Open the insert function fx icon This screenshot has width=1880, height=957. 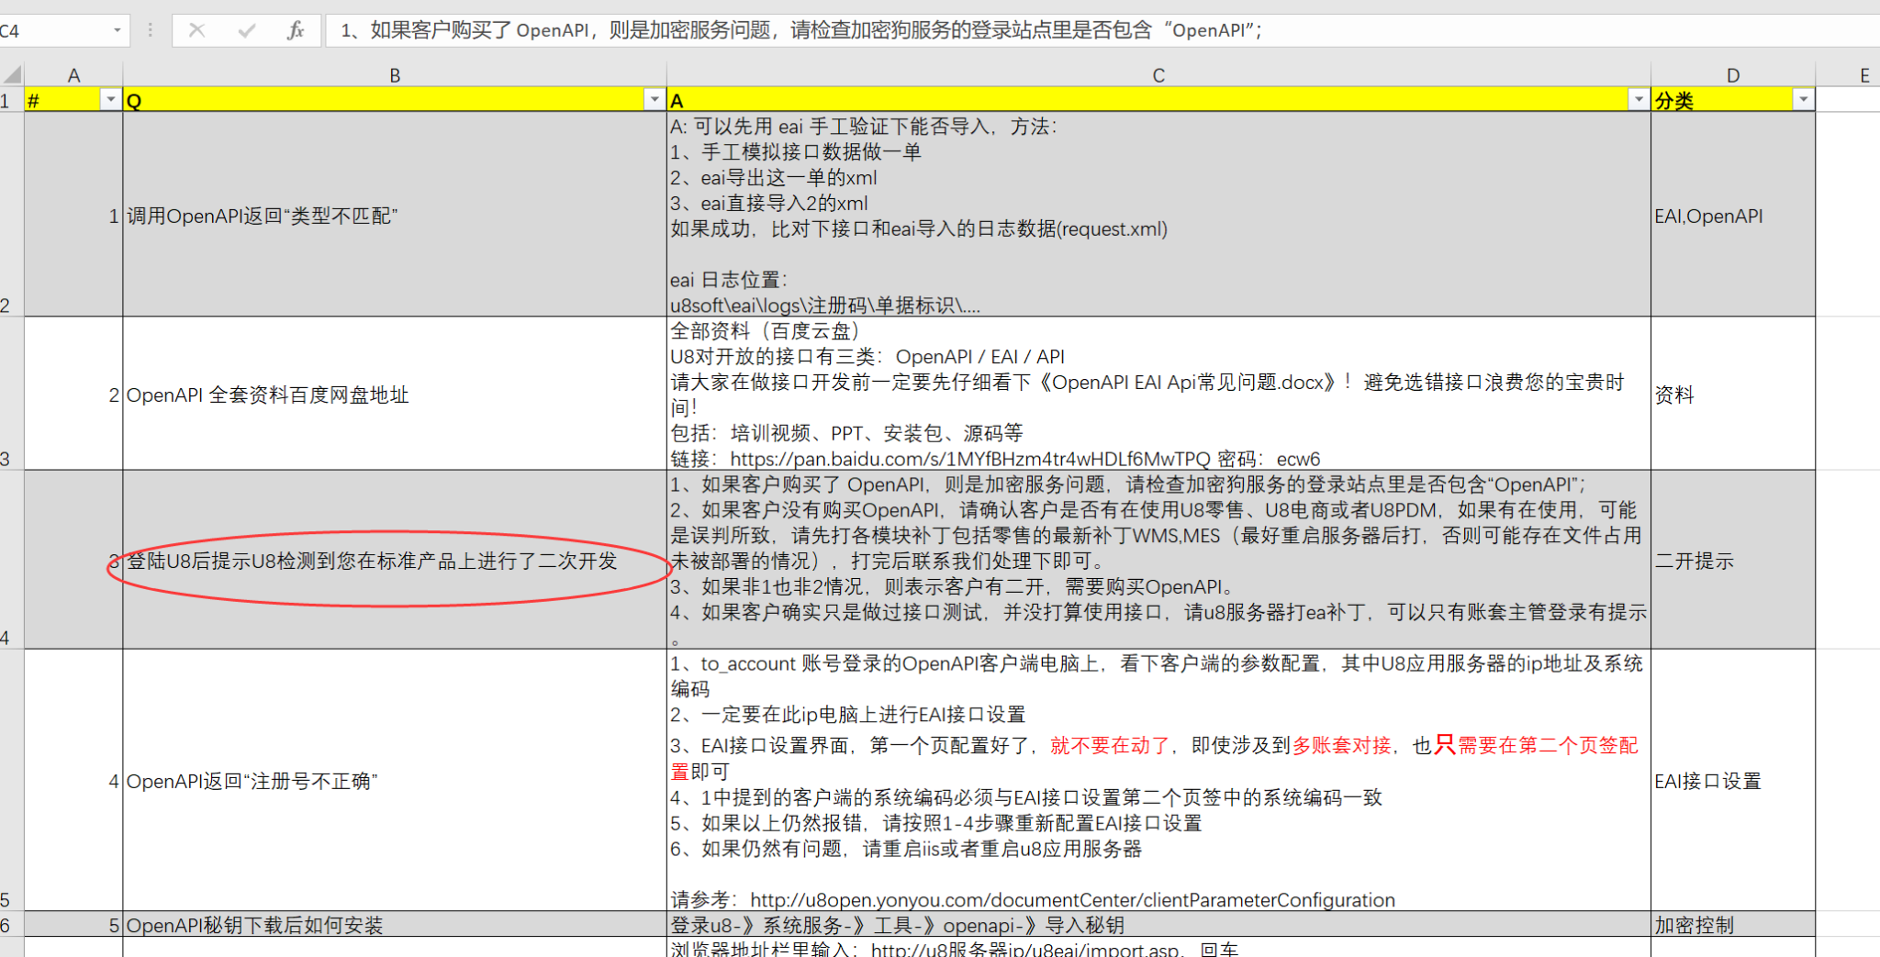click(295, 30)
